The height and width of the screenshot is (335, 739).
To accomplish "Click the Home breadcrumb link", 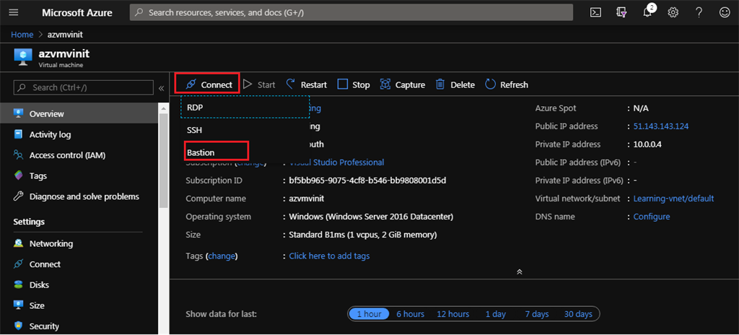I will (x=22, y=35).
